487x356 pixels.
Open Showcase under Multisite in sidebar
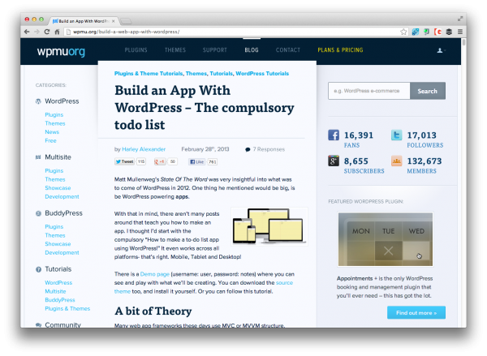pos(58,188)
